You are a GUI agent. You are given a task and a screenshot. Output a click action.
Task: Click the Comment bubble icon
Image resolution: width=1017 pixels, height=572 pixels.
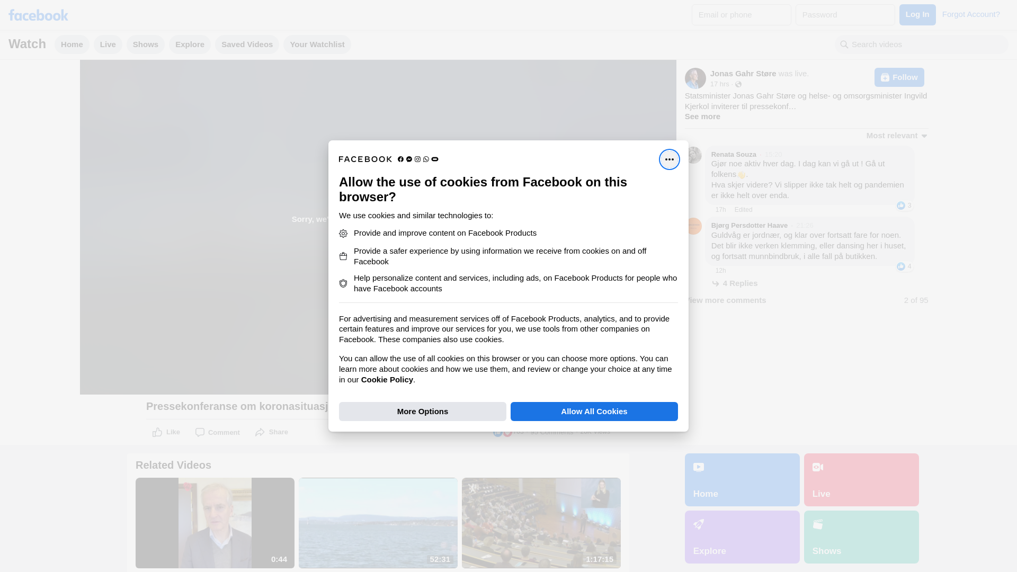coord(200,432)
